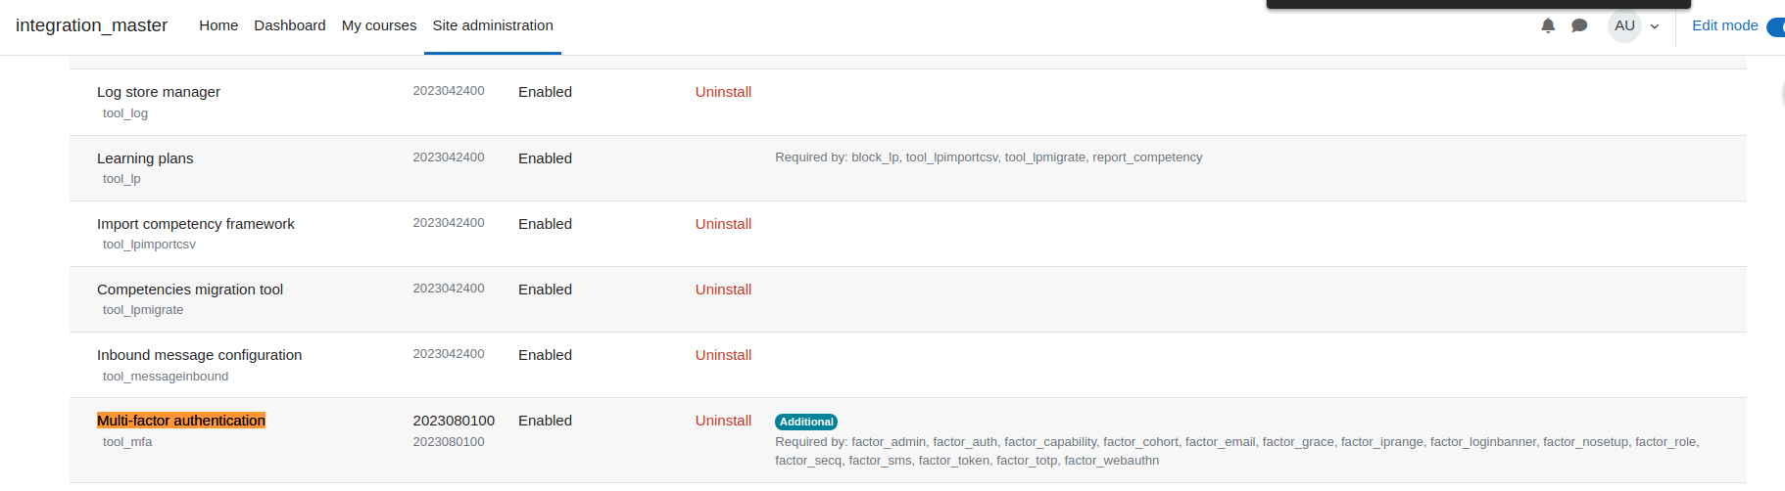Click Learning plans Required by text
The width and height of the screenshot is (1785, 491).
coord(989,157)
